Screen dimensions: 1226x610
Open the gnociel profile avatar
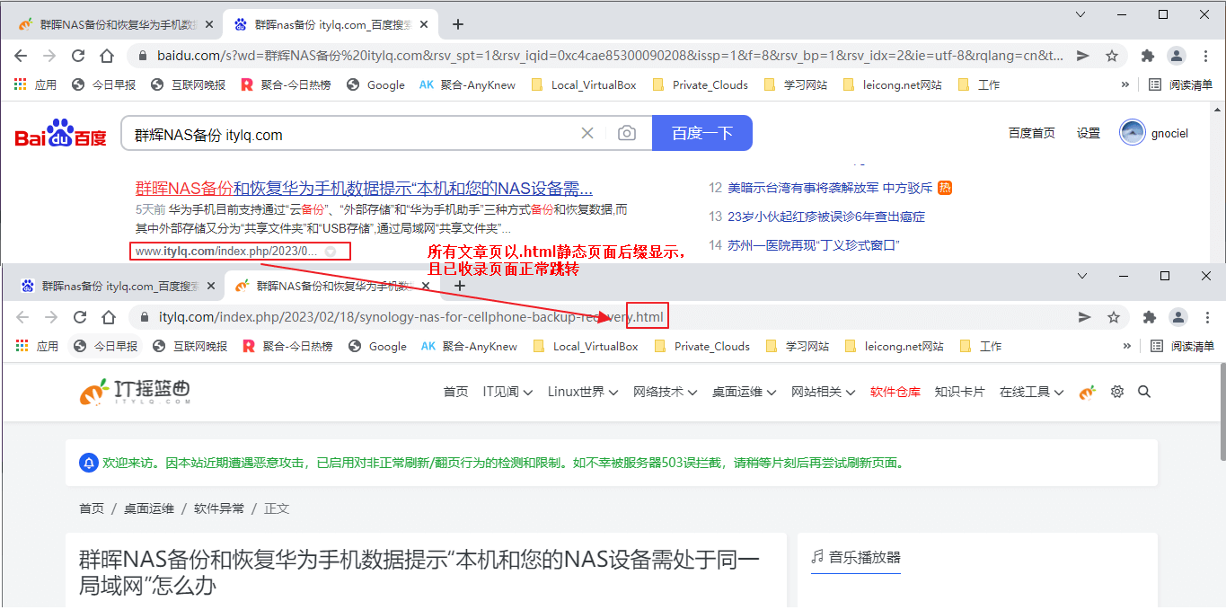click(1131, 132)
